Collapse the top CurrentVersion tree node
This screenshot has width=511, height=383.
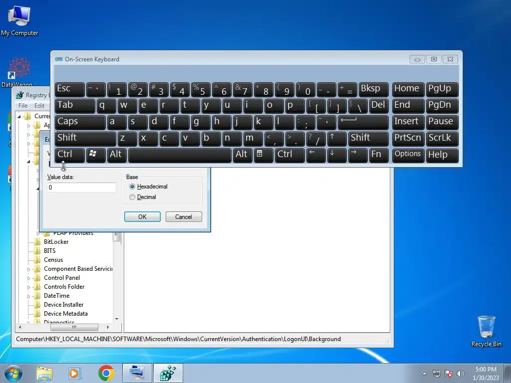(19, 116)
